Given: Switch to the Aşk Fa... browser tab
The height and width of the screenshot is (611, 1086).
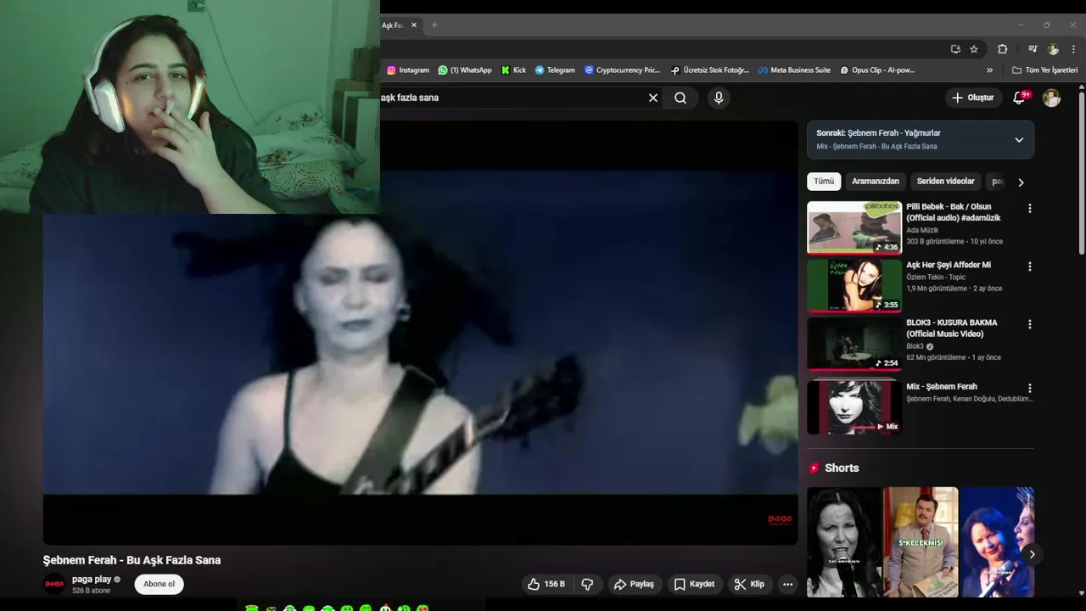Looking at the screenshot, I should (x=394, y=25).
